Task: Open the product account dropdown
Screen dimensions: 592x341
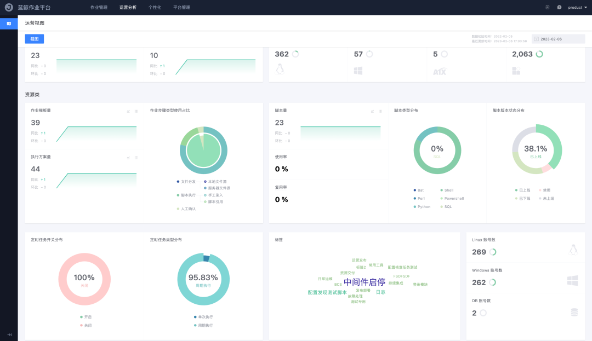Action: 577,7
